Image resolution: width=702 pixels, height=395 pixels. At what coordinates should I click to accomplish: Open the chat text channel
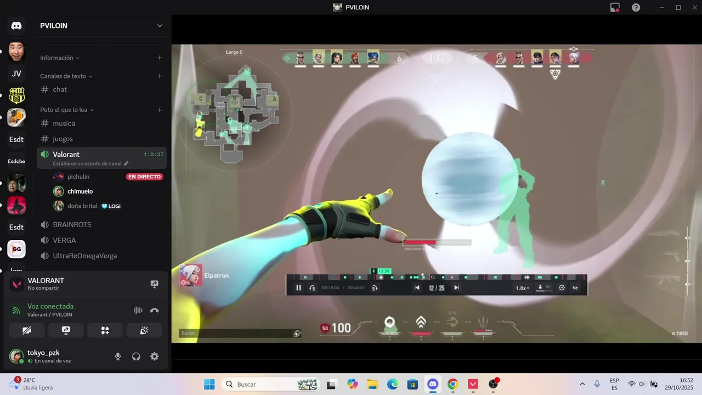tap(101, 89)
